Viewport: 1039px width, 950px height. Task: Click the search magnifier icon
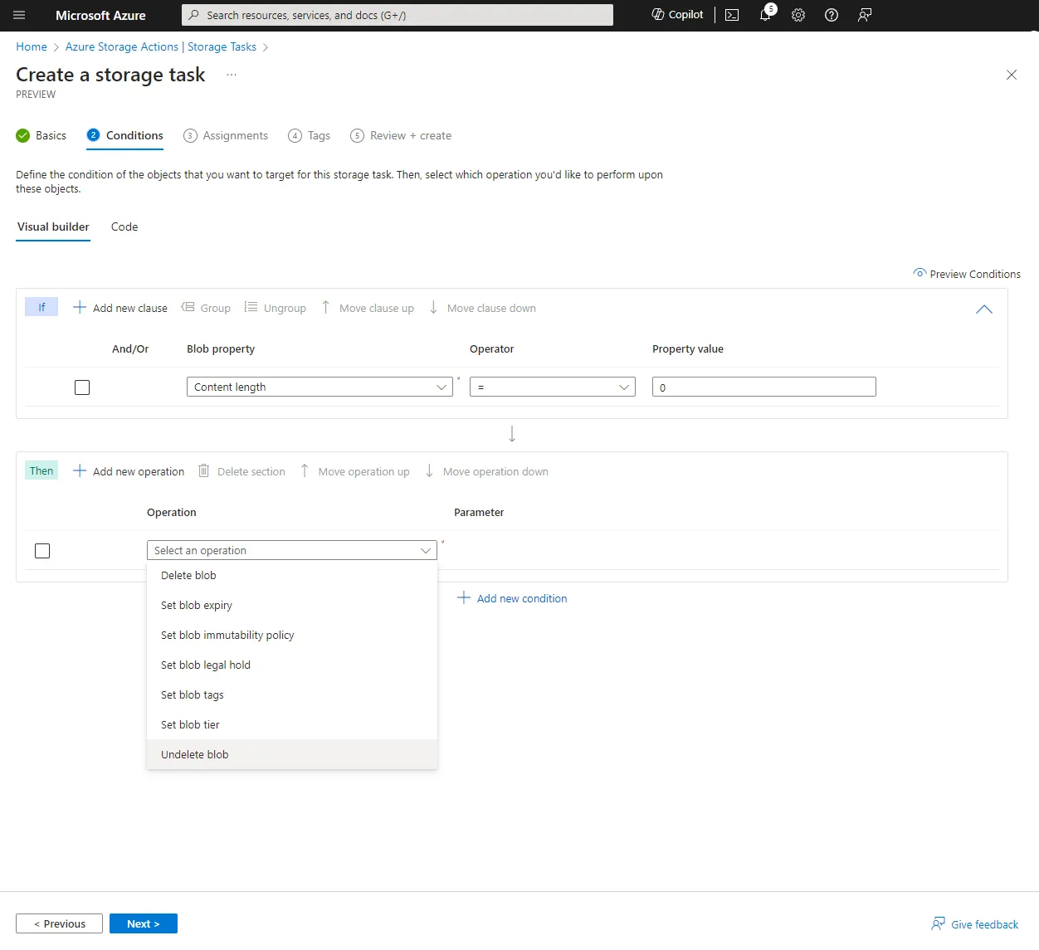(x=194, y=15)
